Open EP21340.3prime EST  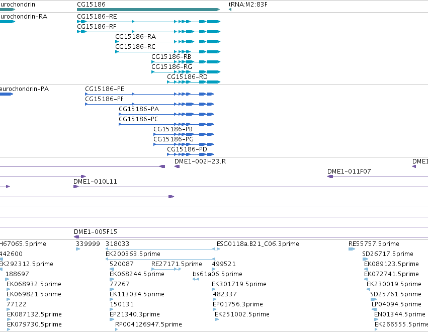[x=135, y=315]
